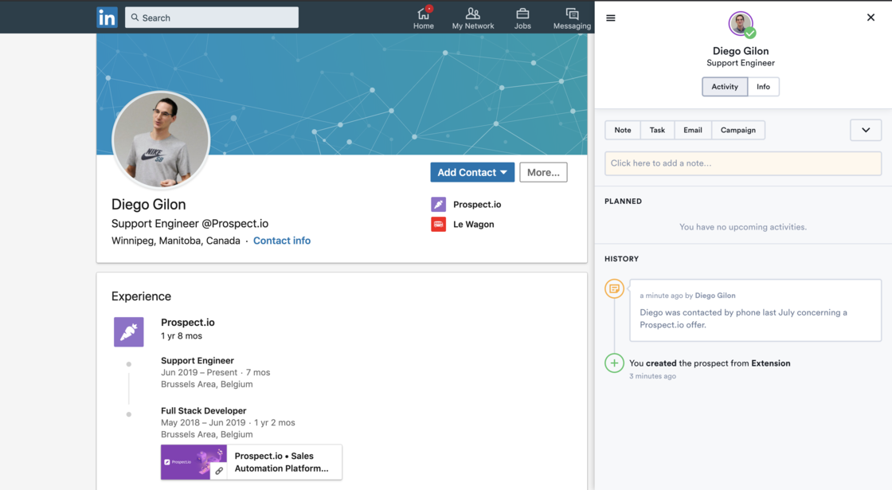Click the LinkedIn logo icon
Image resolution: width=892 pixels, height=490 pixels.
(107, 18)
